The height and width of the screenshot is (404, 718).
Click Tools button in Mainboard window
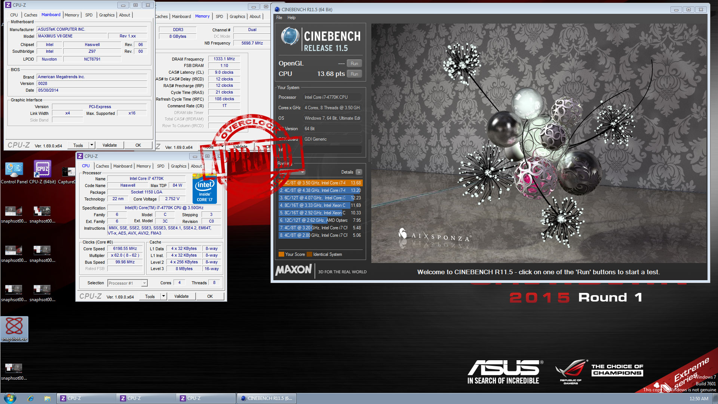(x=78, y=145)
